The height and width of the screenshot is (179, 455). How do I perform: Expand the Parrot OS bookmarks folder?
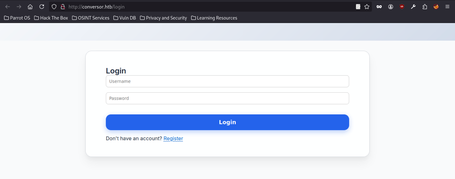tap(17, 18)
